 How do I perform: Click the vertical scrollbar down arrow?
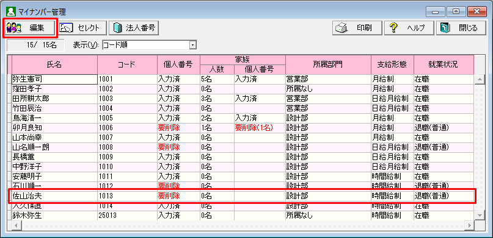(x=479, y=215)
